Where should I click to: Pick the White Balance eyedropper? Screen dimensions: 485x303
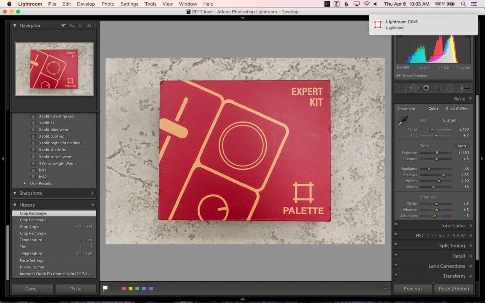[403, 121]
